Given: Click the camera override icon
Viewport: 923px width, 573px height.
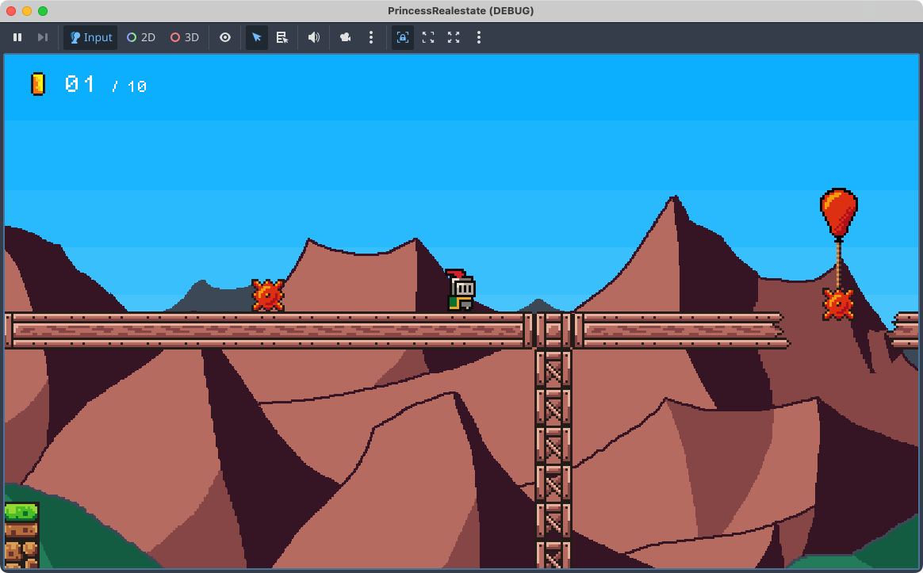Looking at the screenshot, I should [x=346, y=37].
